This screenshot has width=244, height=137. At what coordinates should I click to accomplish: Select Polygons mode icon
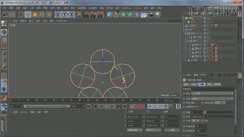4,67
